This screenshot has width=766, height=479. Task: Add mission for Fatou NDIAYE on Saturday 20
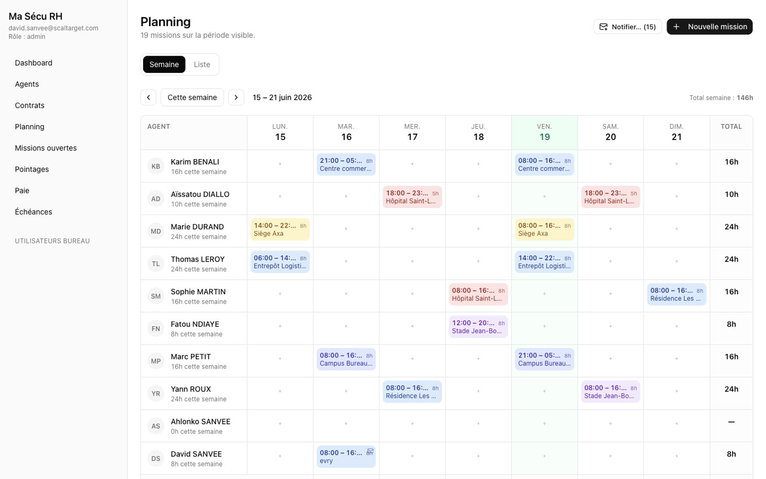pyautogui.click(x=610, y=326)
